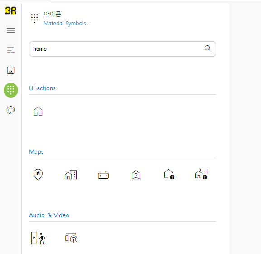The height and width of the screenshot is (254, 261).
Task: Select the toolbox home repair icon
Action: click(x=103, y=175)
